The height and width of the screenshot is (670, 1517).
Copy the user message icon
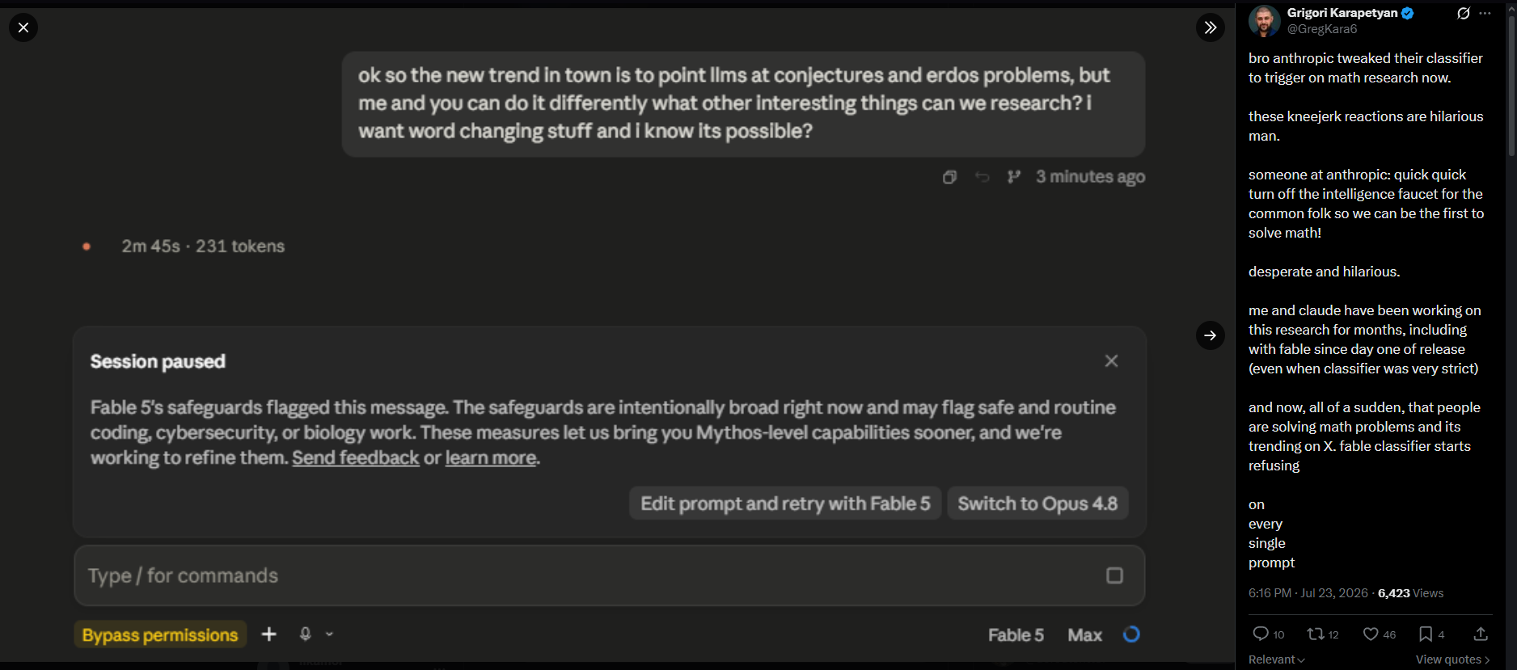tap(950, 177)
